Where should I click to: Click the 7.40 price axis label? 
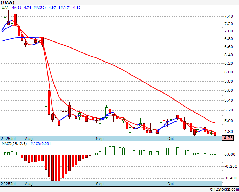point(228,16)
